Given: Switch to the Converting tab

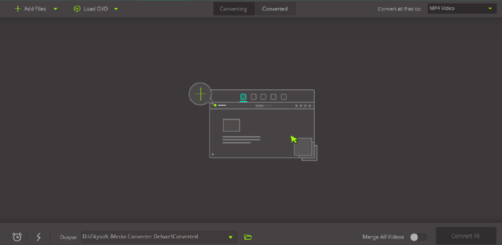Looking at the screenshot, I should pyautogui.click(x=233, y=9).
